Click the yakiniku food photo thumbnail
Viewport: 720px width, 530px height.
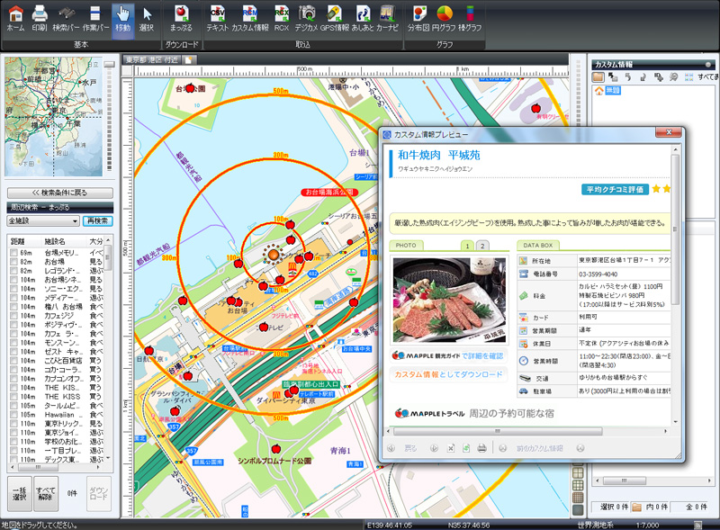[449, 301]
